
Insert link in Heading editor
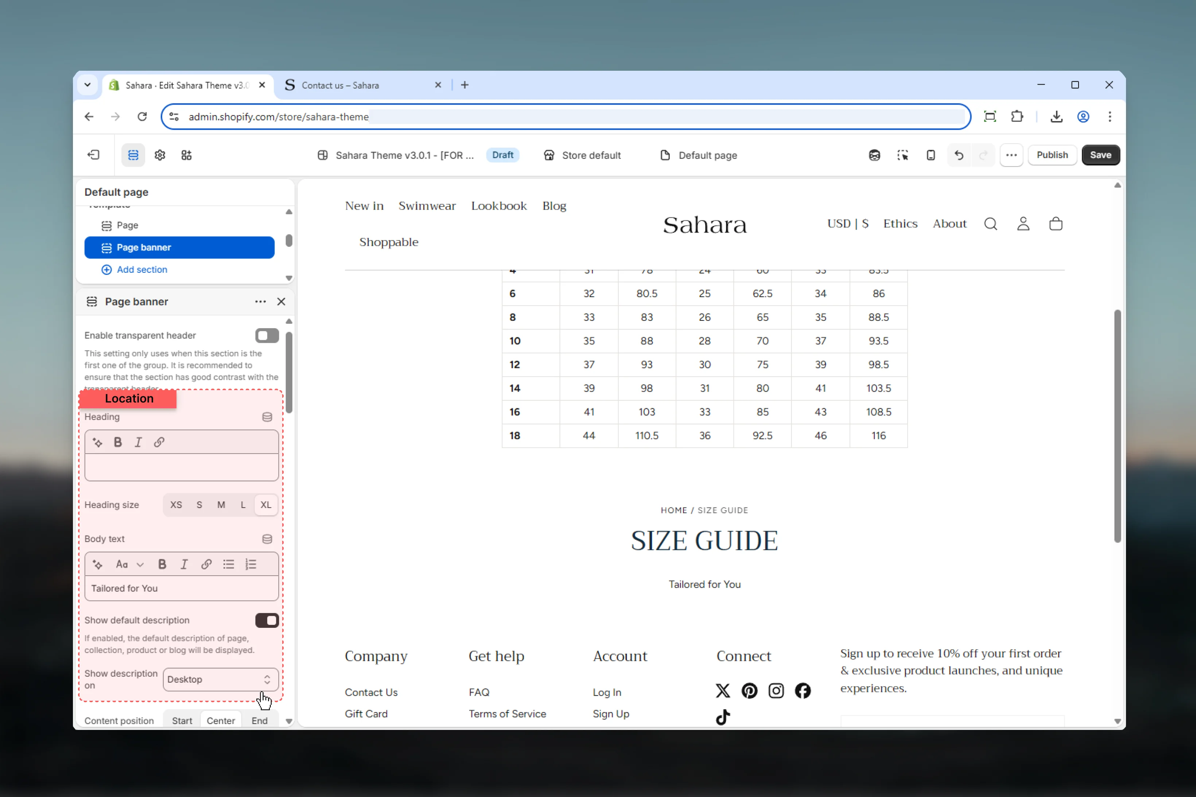click(x=159, y=442)
